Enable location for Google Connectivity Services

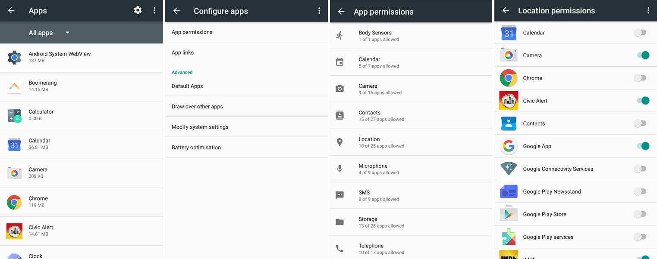point(640,169)
